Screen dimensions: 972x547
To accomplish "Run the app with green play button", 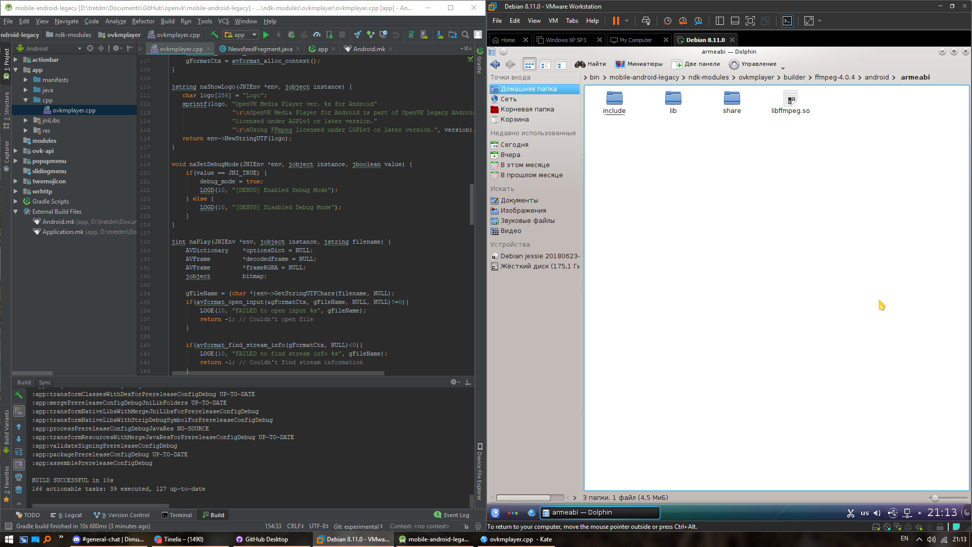I will click(266, 35).
